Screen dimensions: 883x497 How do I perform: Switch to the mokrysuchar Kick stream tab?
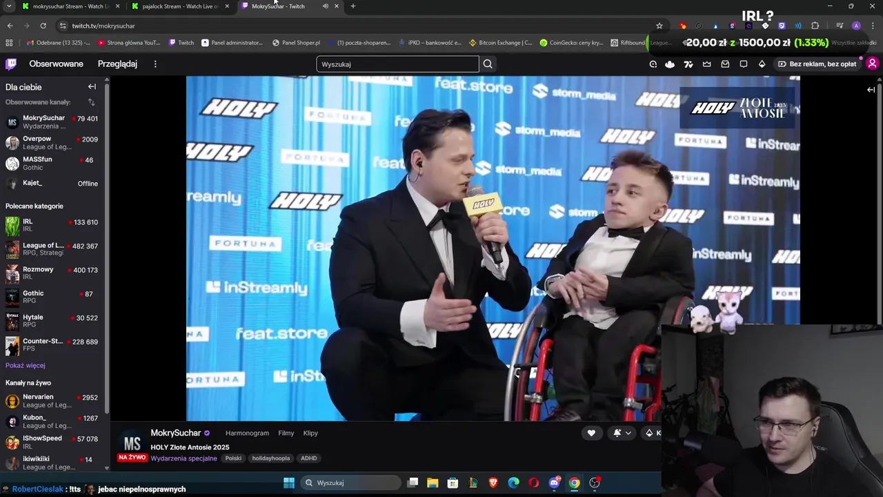point(70,6)
